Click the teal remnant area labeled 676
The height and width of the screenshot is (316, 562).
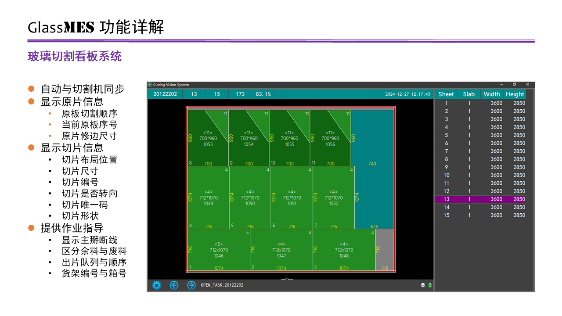(374, 197)
